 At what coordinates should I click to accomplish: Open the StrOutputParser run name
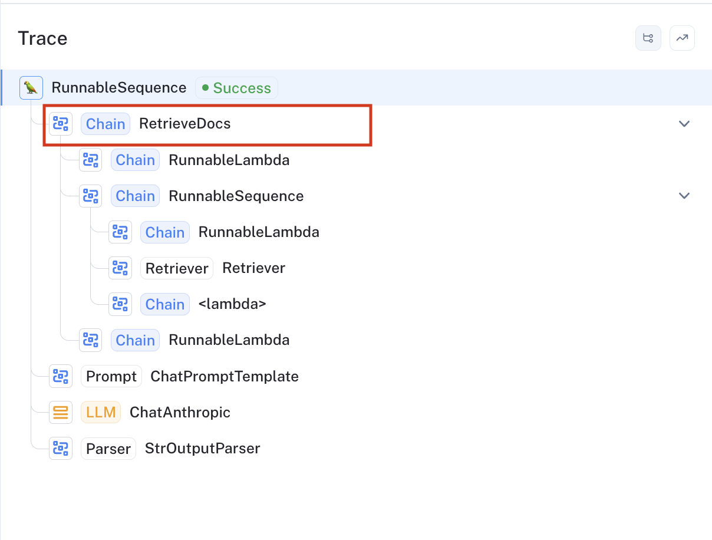203,449
